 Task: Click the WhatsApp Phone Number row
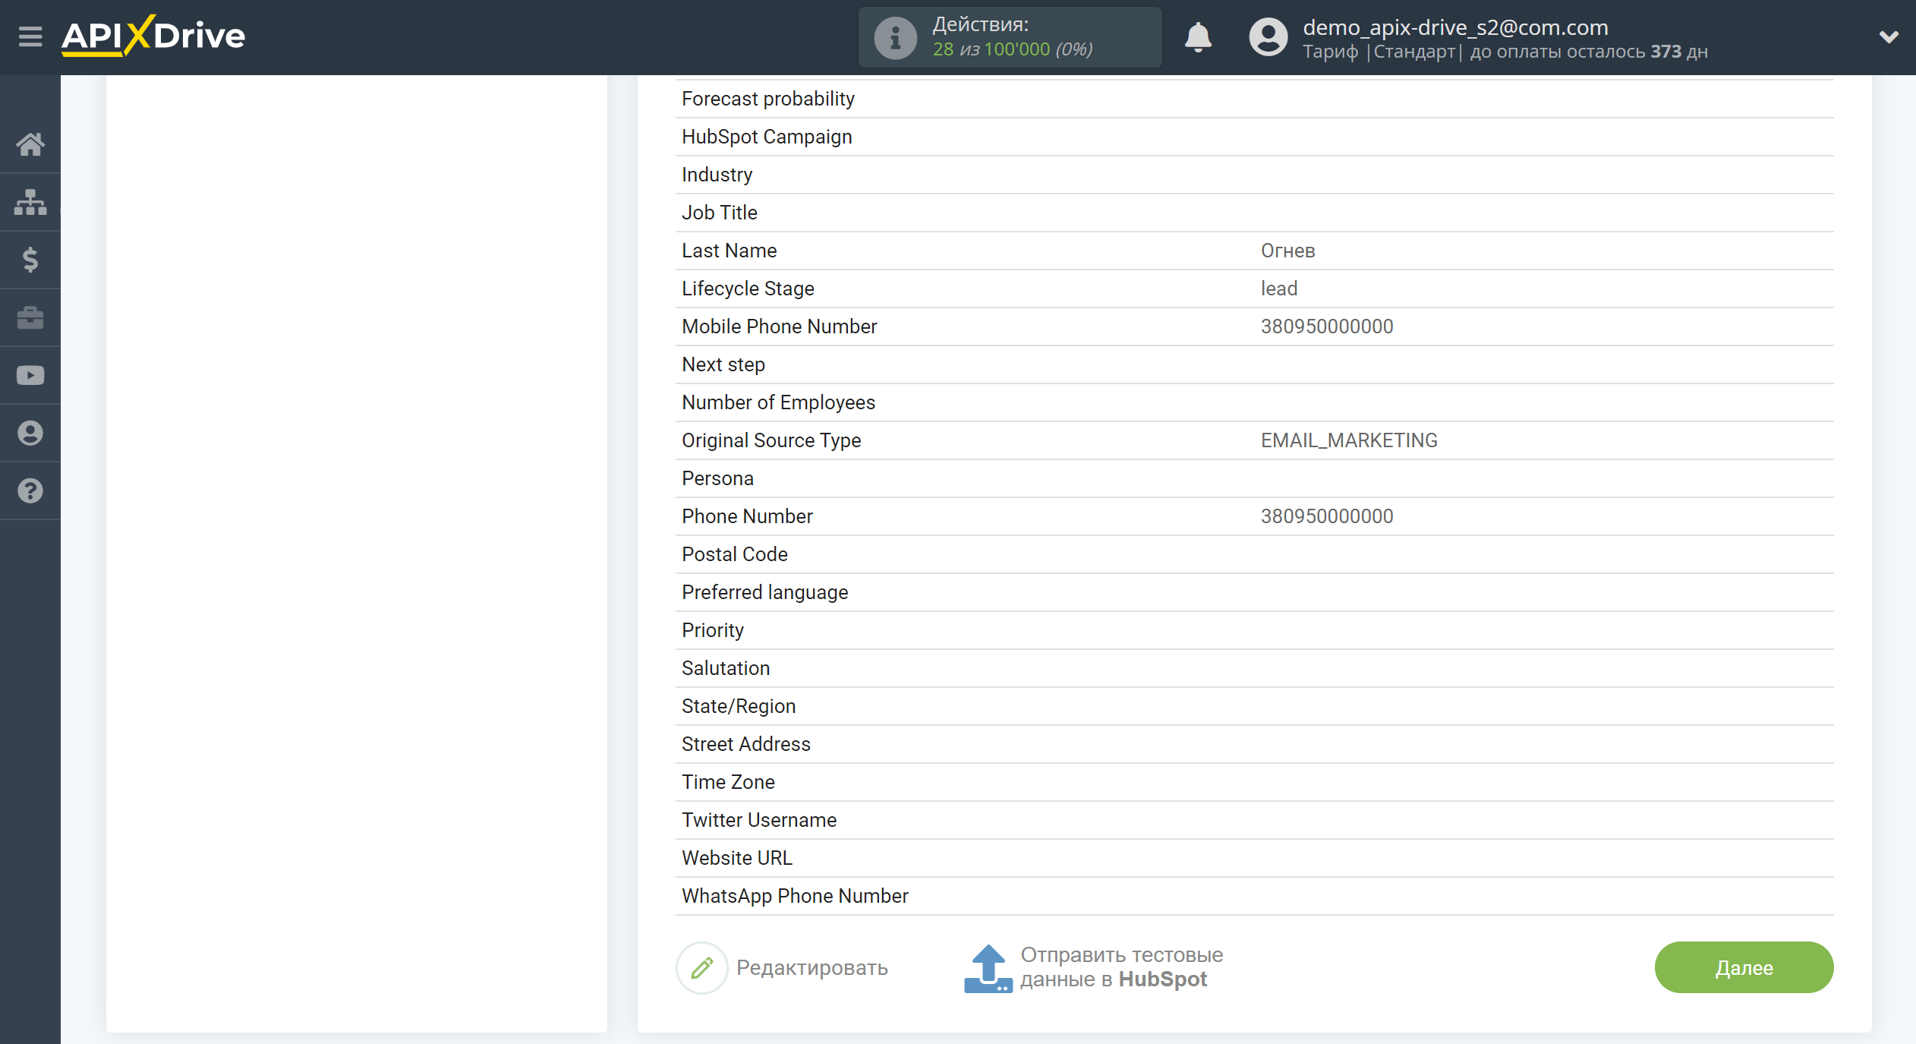click(x=1254, y=896)
